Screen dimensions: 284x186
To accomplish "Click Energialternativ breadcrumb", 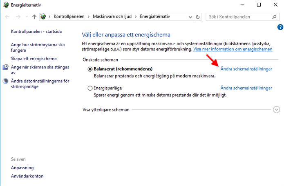I will (x=155, y=16).
